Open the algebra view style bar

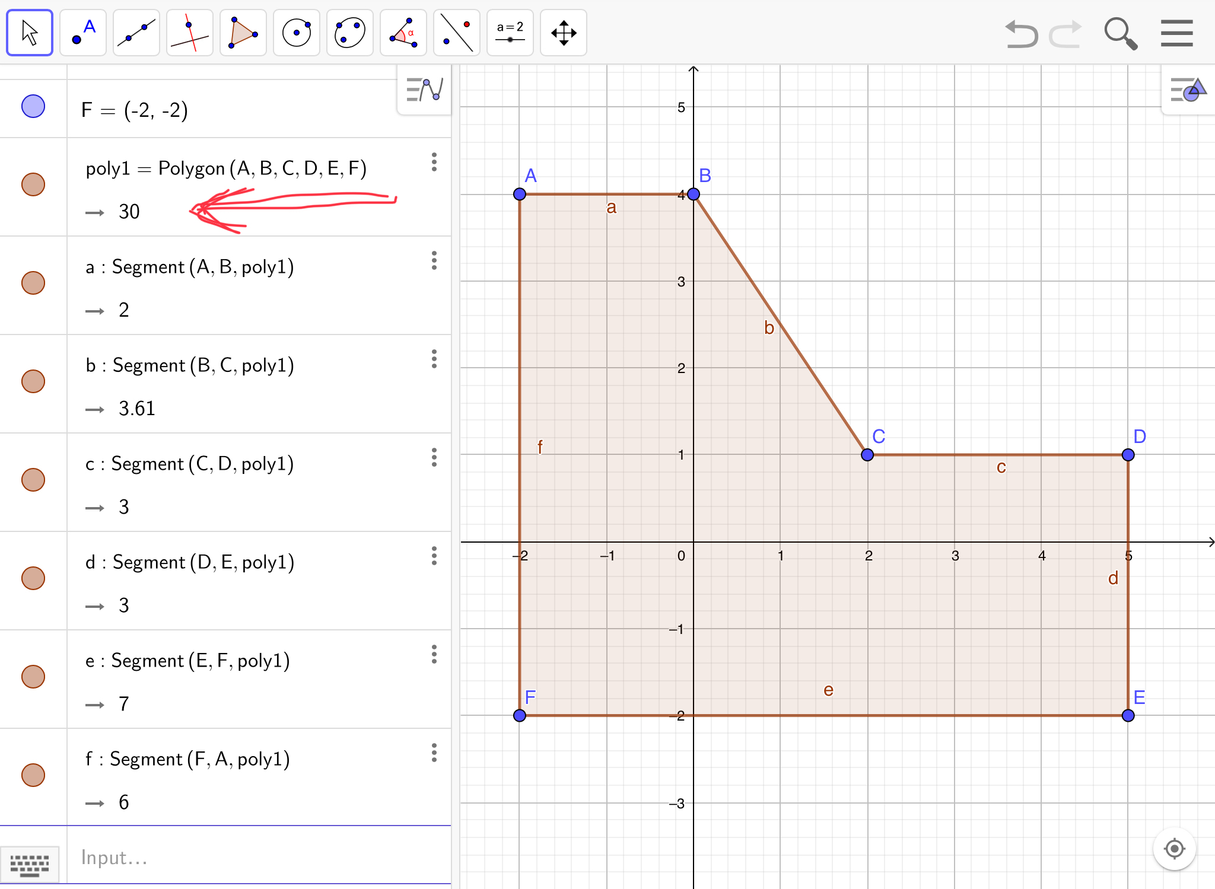(424, 90)
